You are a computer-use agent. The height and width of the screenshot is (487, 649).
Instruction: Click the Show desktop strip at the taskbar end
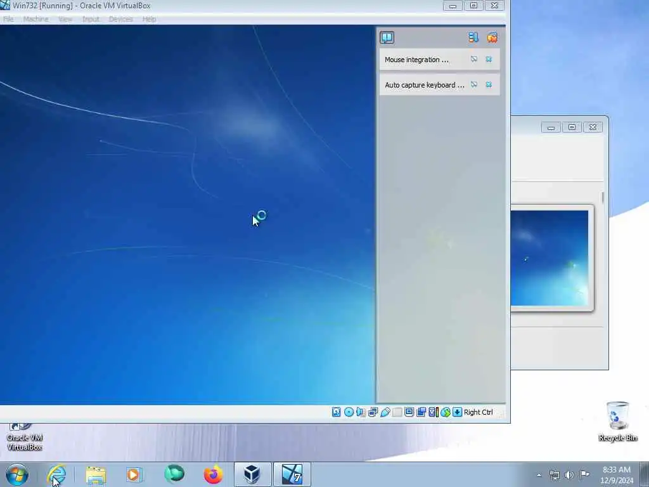pyautogui.click(x=645, y=474)
